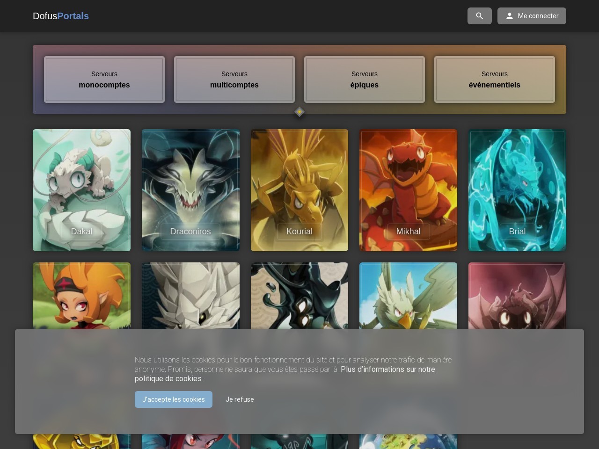This screenshot has width=599, height=449.
Task: Click the search magnifier icon button
Action: coord(479,16)
